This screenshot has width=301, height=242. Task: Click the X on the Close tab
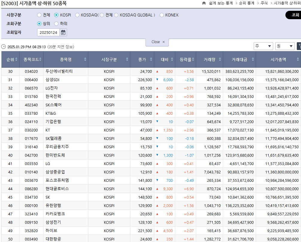click(164, 42)
